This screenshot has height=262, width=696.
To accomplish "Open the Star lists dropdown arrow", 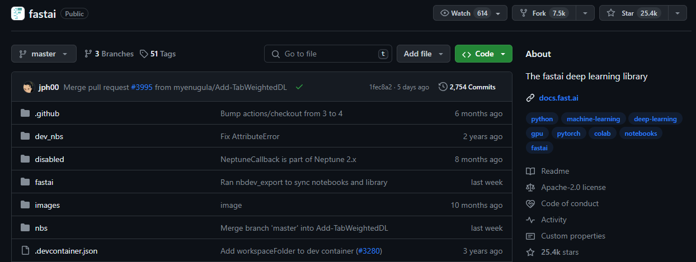I will (x=677, y=13).
